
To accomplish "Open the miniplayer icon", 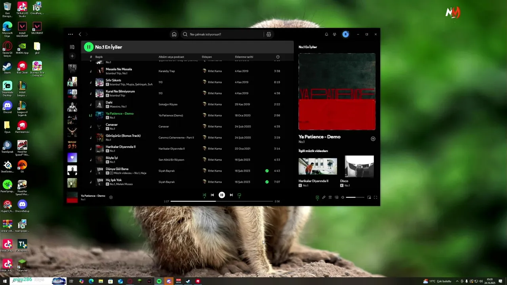I will click(x=369, y=197).
